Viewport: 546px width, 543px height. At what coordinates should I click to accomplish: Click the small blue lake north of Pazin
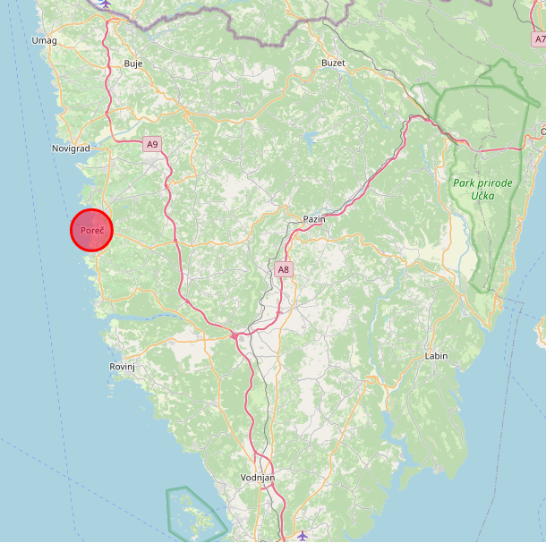coord(311,138)
